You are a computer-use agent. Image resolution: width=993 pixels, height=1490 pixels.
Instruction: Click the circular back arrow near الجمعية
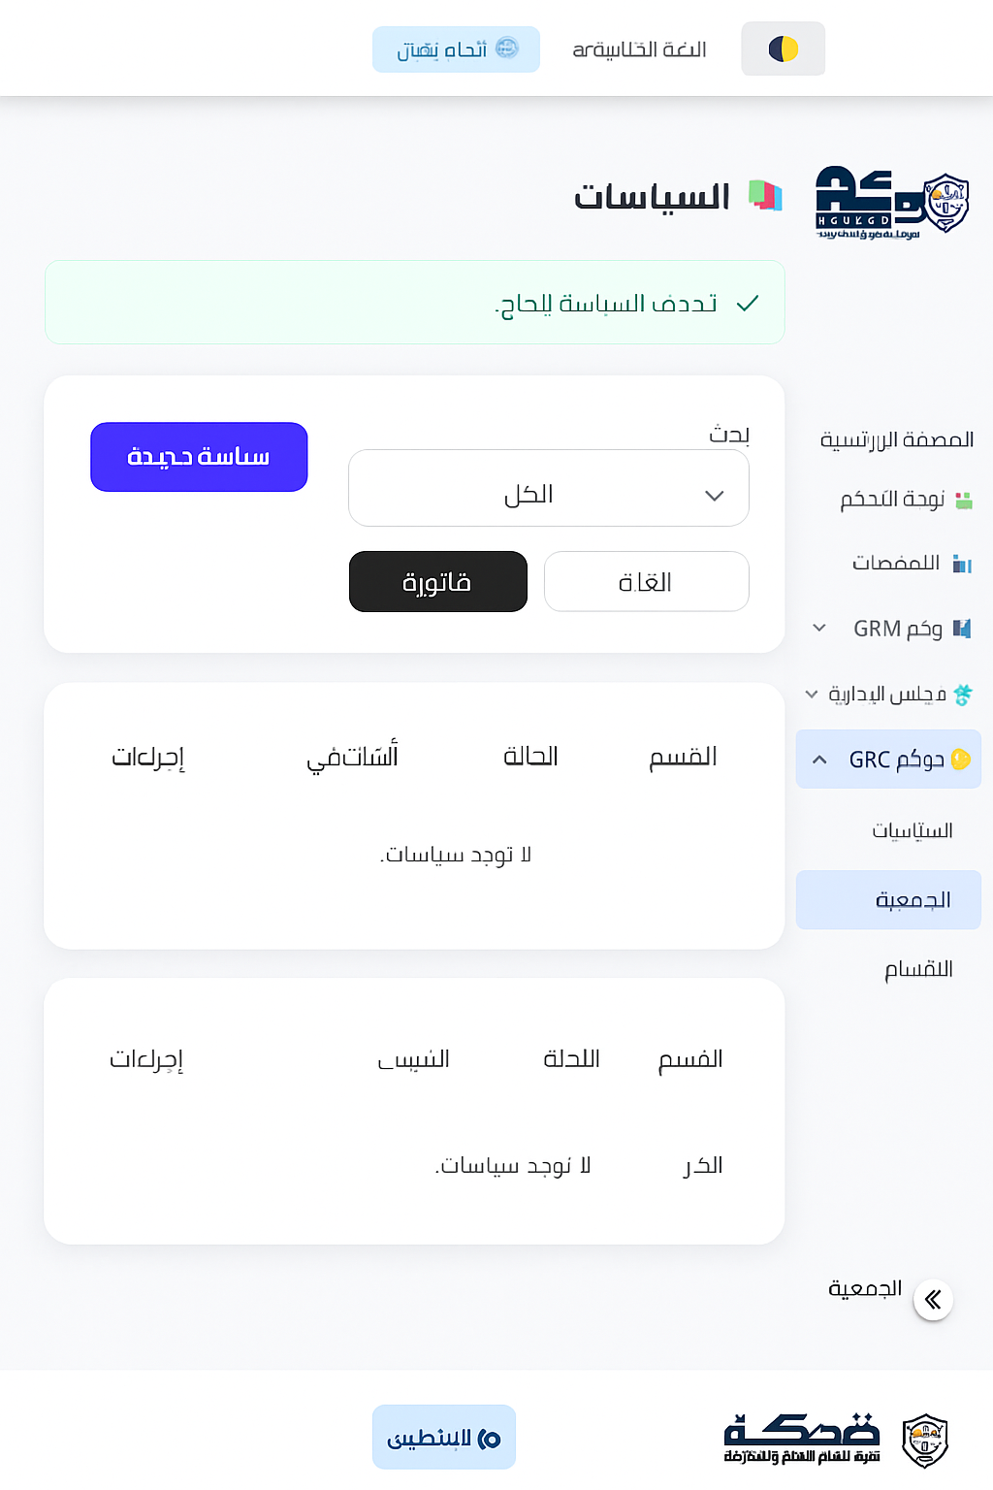coord(934,1300)
